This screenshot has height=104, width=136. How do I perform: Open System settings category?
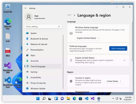43,33
